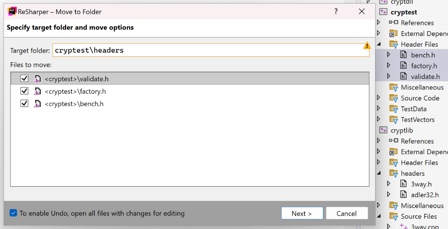Image resolution: width=448 pixels, height=229 pixels.
Task: Click the TestVectors filter folder icon
Action: click(x=394, y=120)
